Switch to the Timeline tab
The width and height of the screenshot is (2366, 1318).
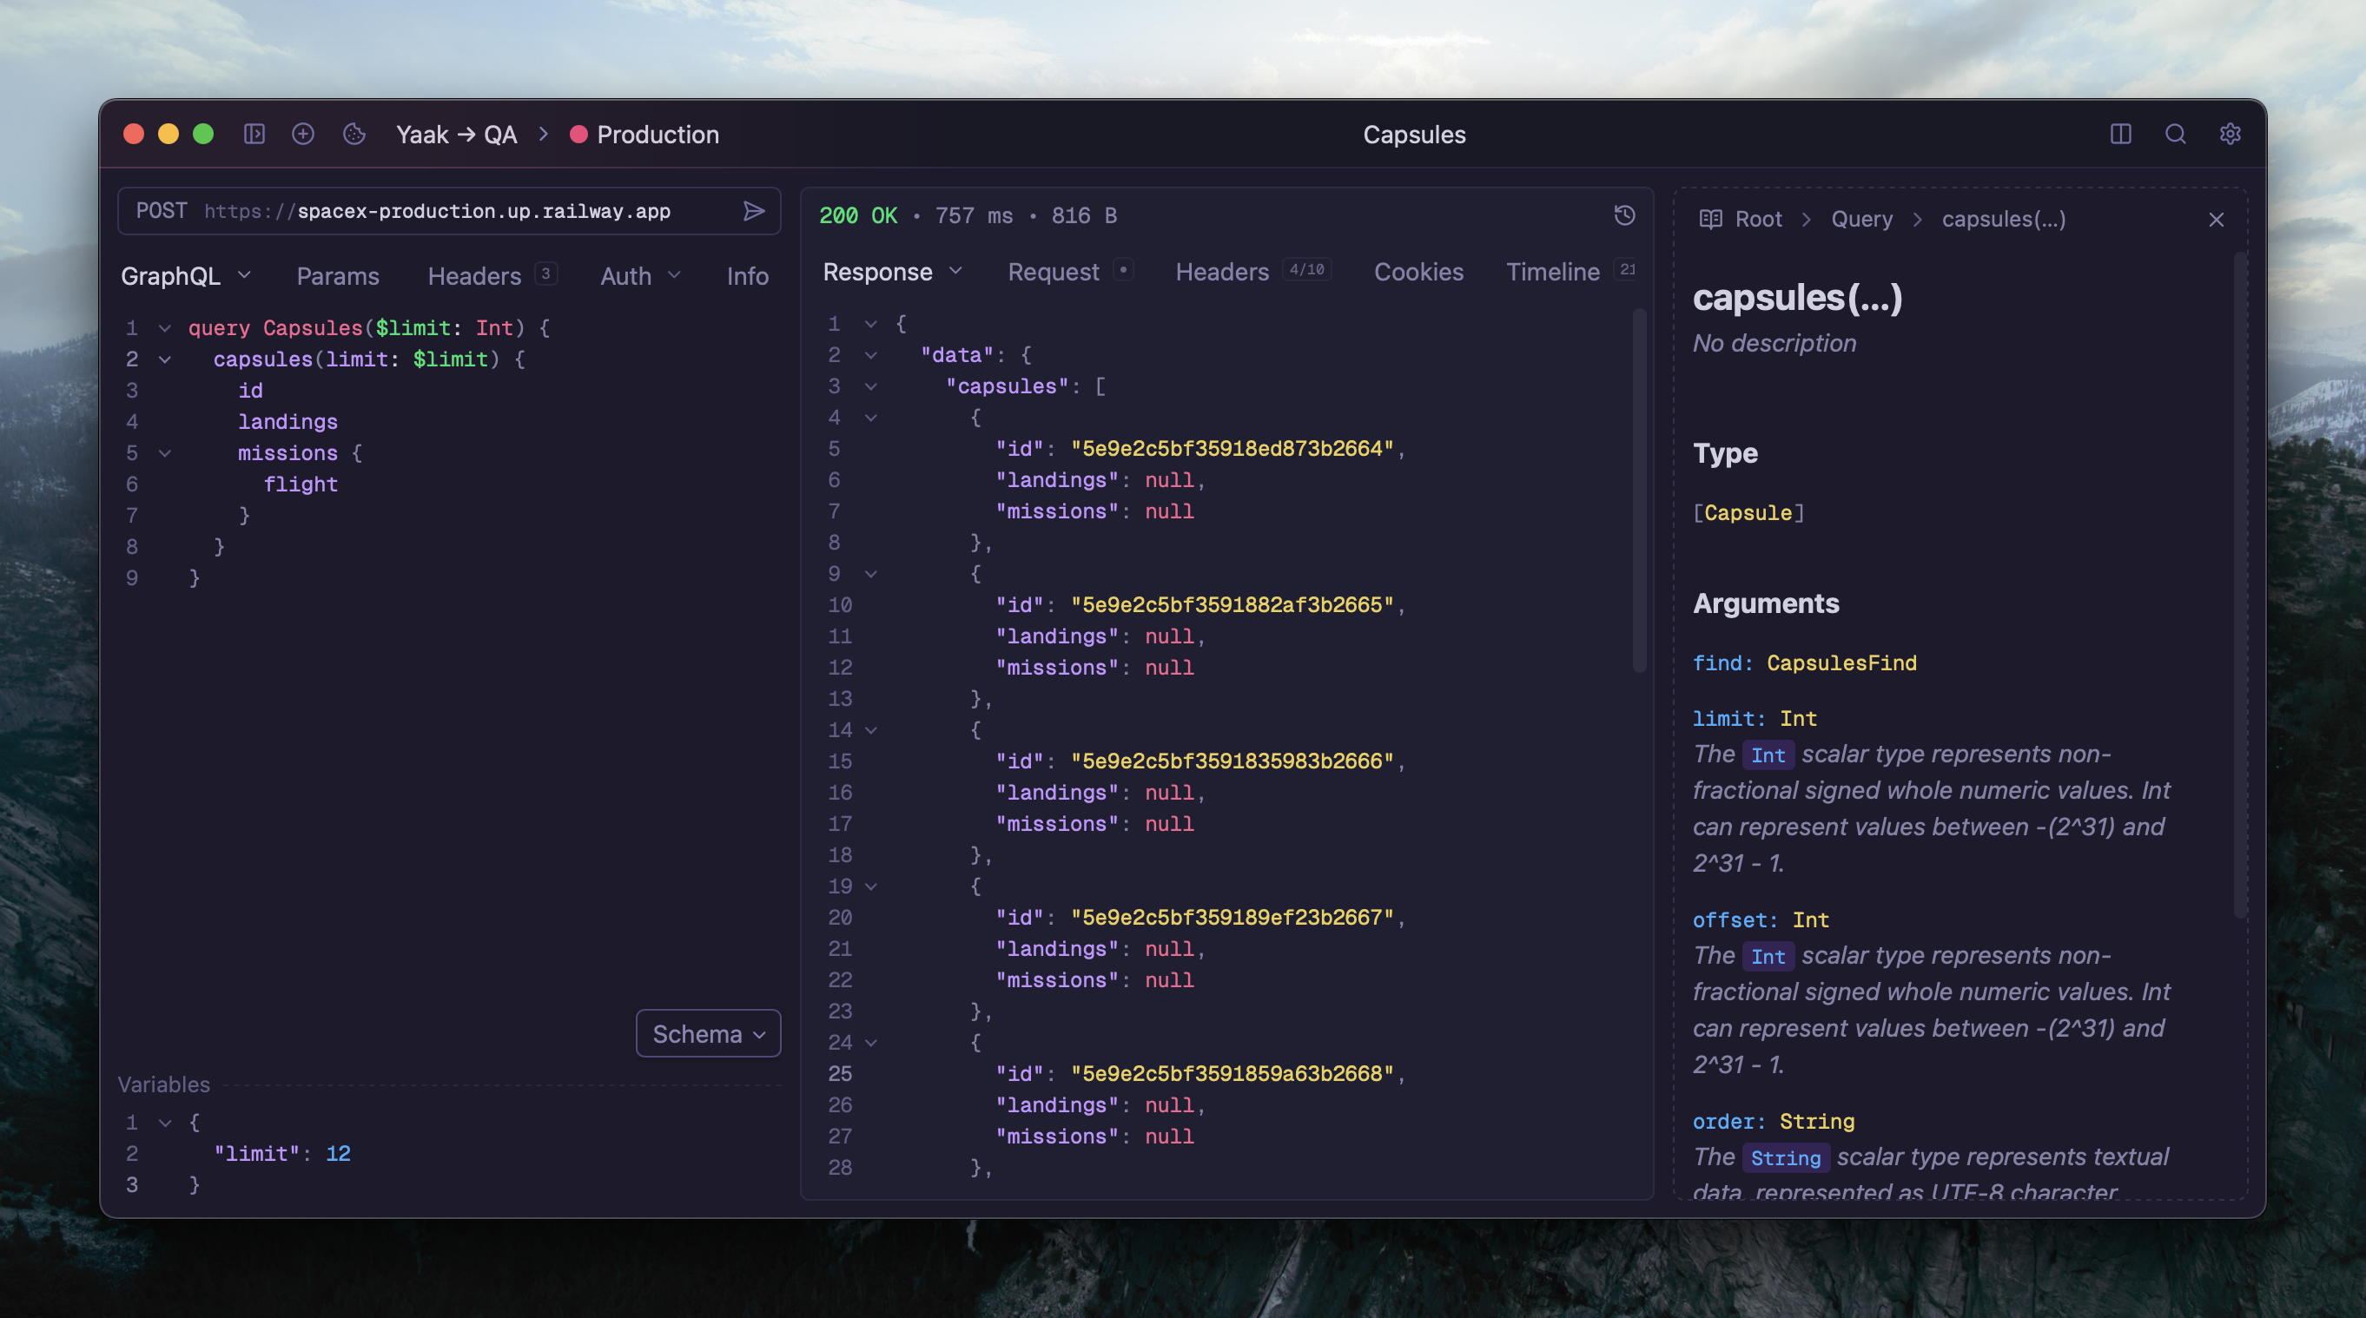[x=1552, y=272]
